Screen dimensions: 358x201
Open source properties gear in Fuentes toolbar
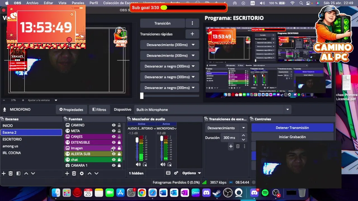point(82,173)
